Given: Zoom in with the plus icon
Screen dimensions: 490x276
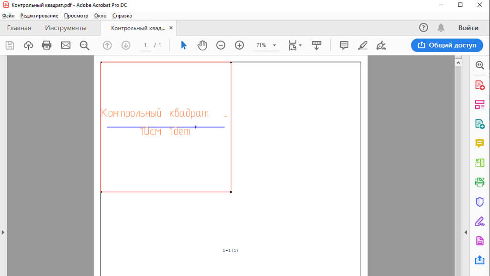Looking at the screenshot, I should click(239, 45).
